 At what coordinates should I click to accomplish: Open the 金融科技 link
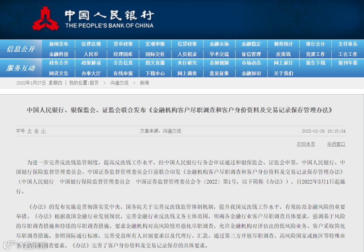59,54
